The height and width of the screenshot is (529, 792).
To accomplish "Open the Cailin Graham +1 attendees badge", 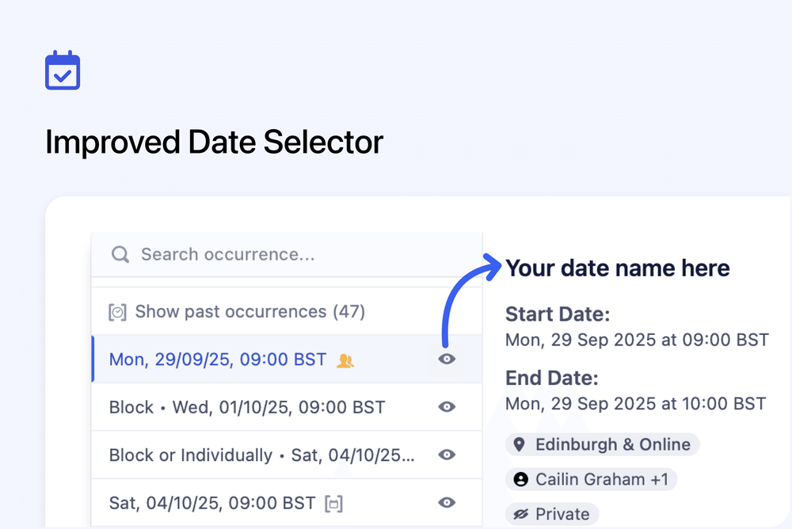I will (x=591, y=479).
